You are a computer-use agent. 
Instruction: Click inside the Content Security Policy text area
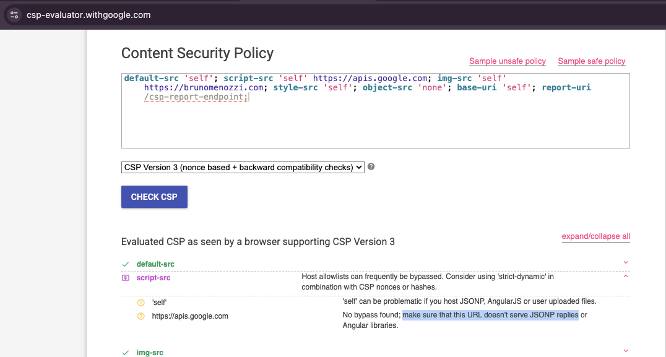pos(375,124)
